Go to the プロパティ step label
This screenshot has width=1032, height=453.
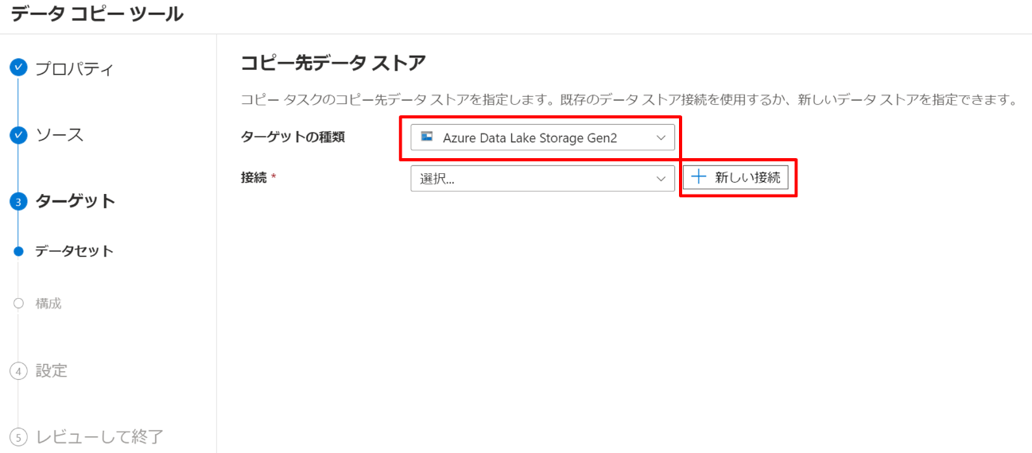click(x=75, y=68)
